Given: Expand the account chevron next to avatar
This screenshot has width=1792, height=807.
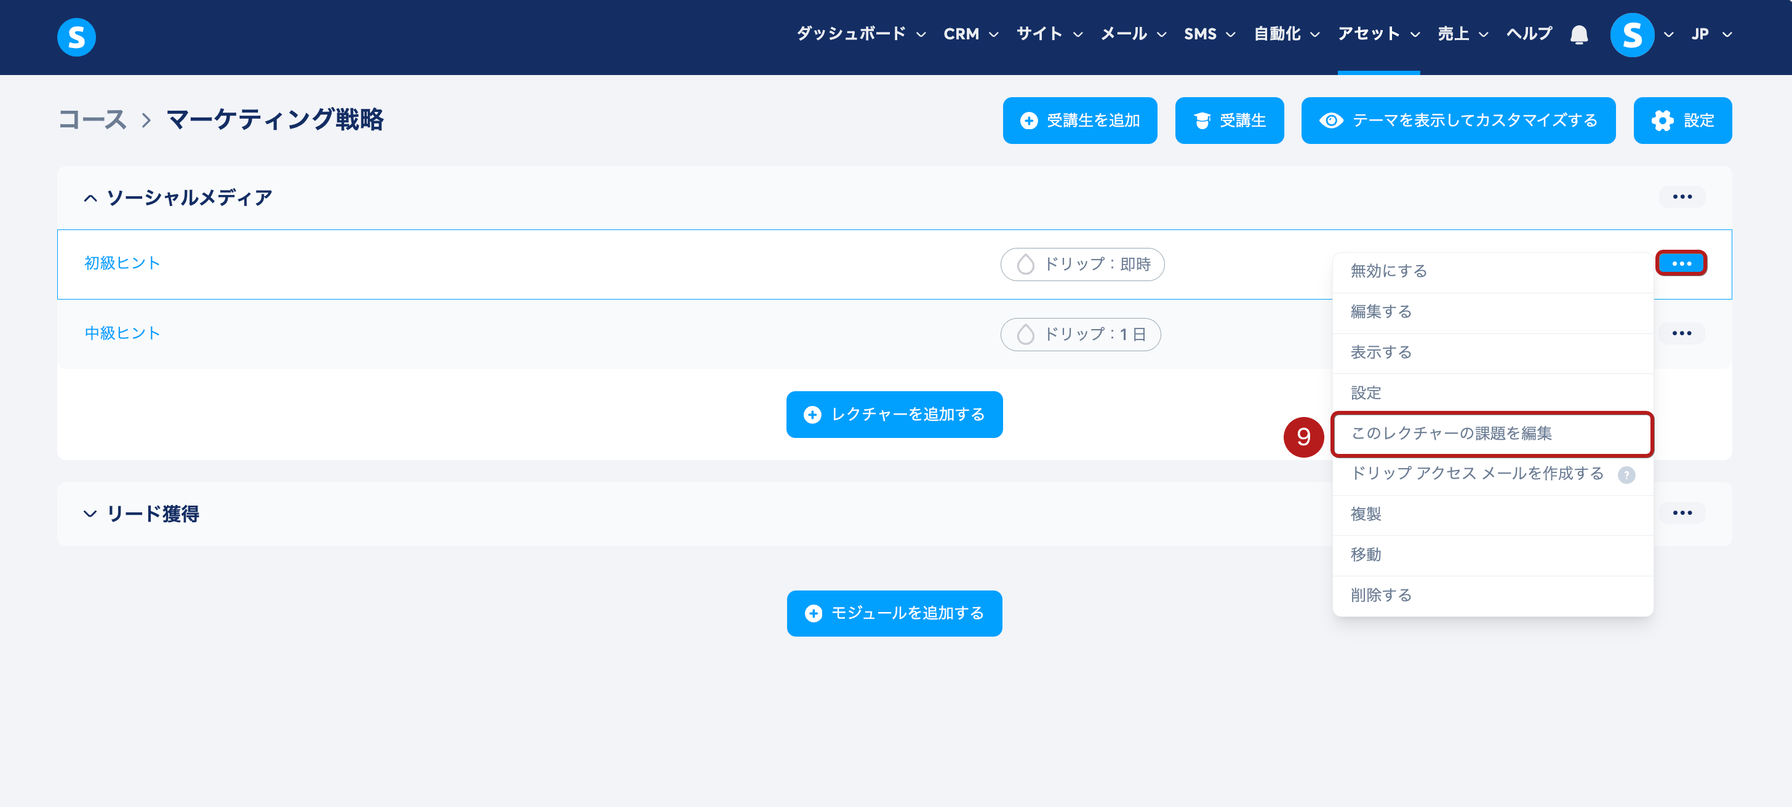Looking at the screenshot, I should [x=1668, y=35].
